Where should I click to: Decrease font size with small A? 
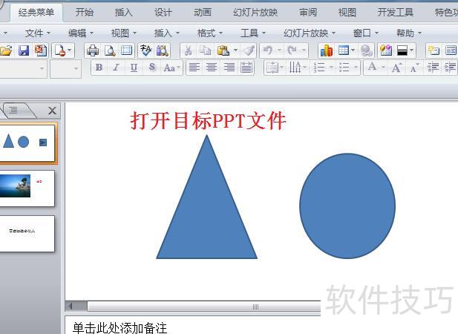414,68
